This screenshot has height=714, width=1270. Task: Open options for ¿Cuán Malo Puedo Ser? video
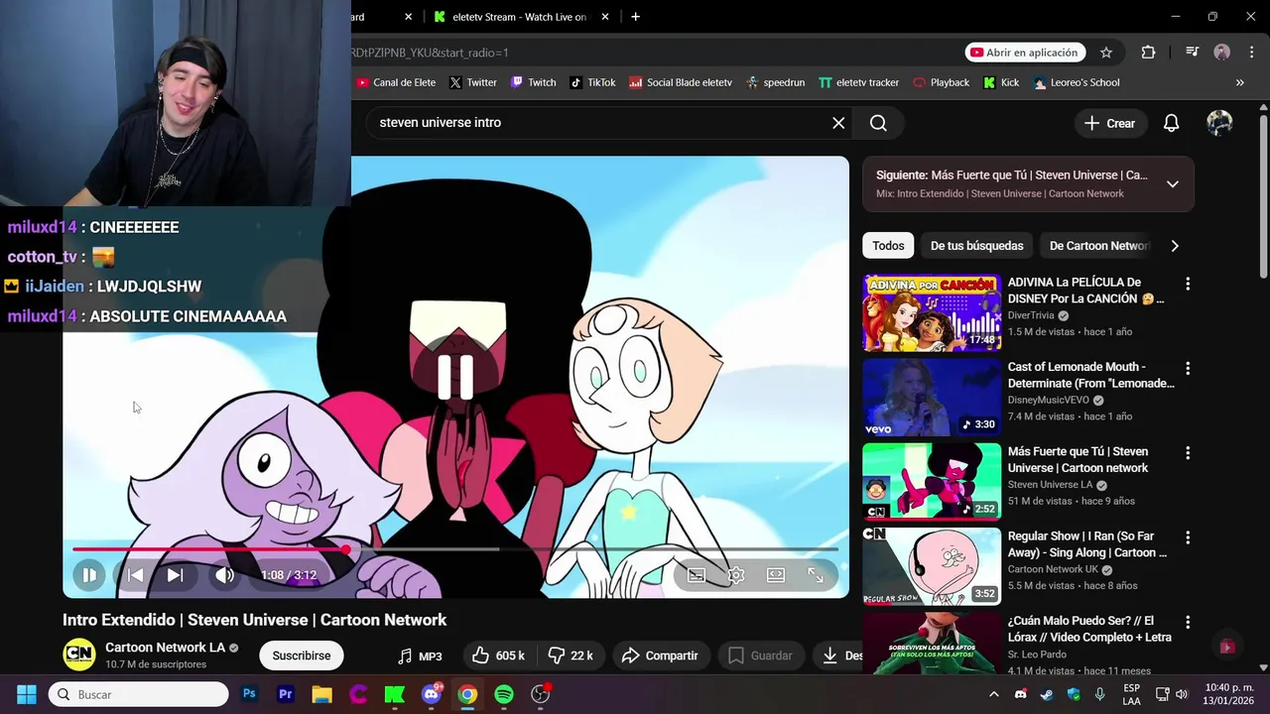pos(1188,622)
